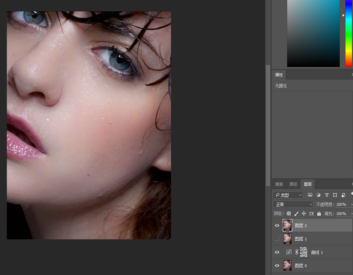353x275 pixels.
Task: Open the 正常 blend mode dropdown
Action: (293, 204)
